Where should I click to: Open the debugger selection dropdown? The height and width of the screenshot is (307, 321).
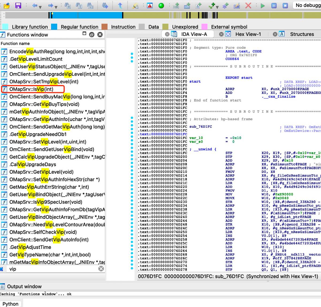point(308,5)
